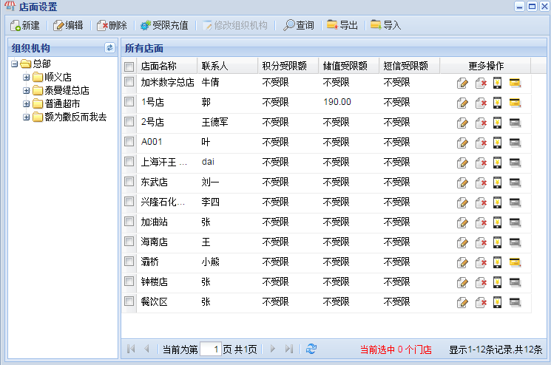Click the page number input field
Image resolution: width=551 pixels, height=365 pixels.
click(x=211, y=349)
